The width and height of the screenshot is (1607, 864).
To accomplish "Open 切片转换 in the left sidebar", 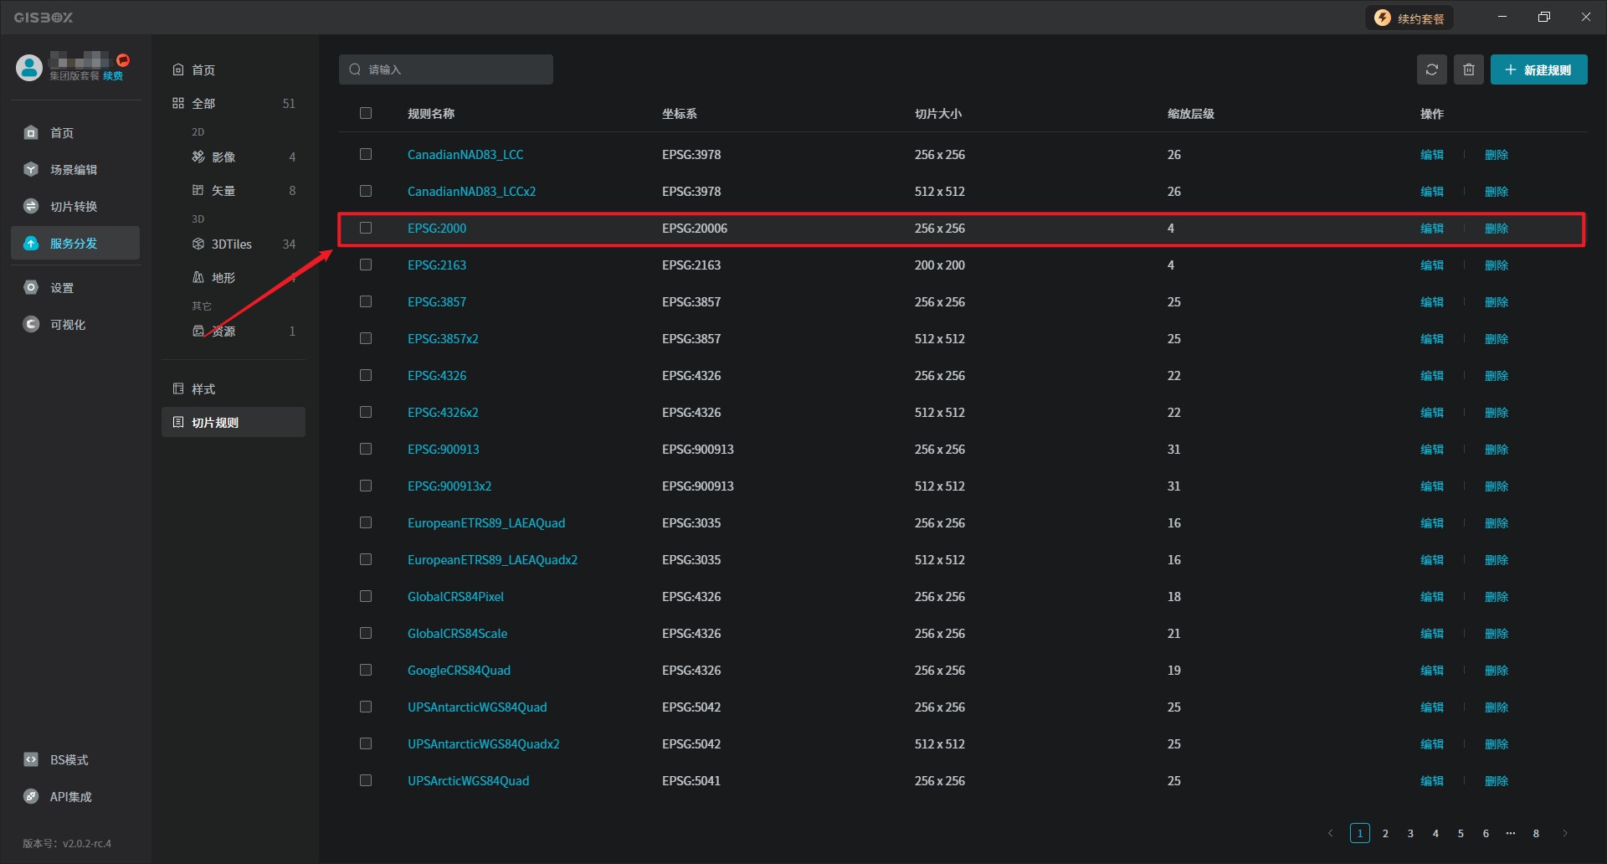I will point(74,207).
